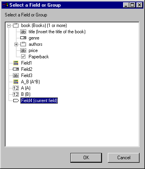Click the dropdown list icon beside genre
The width and height of the screenshot is (145, 169).
[x=23, y=38]
